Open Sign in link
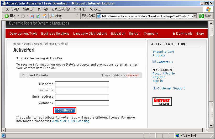The image size is (215, 139). tap(158, 81)
